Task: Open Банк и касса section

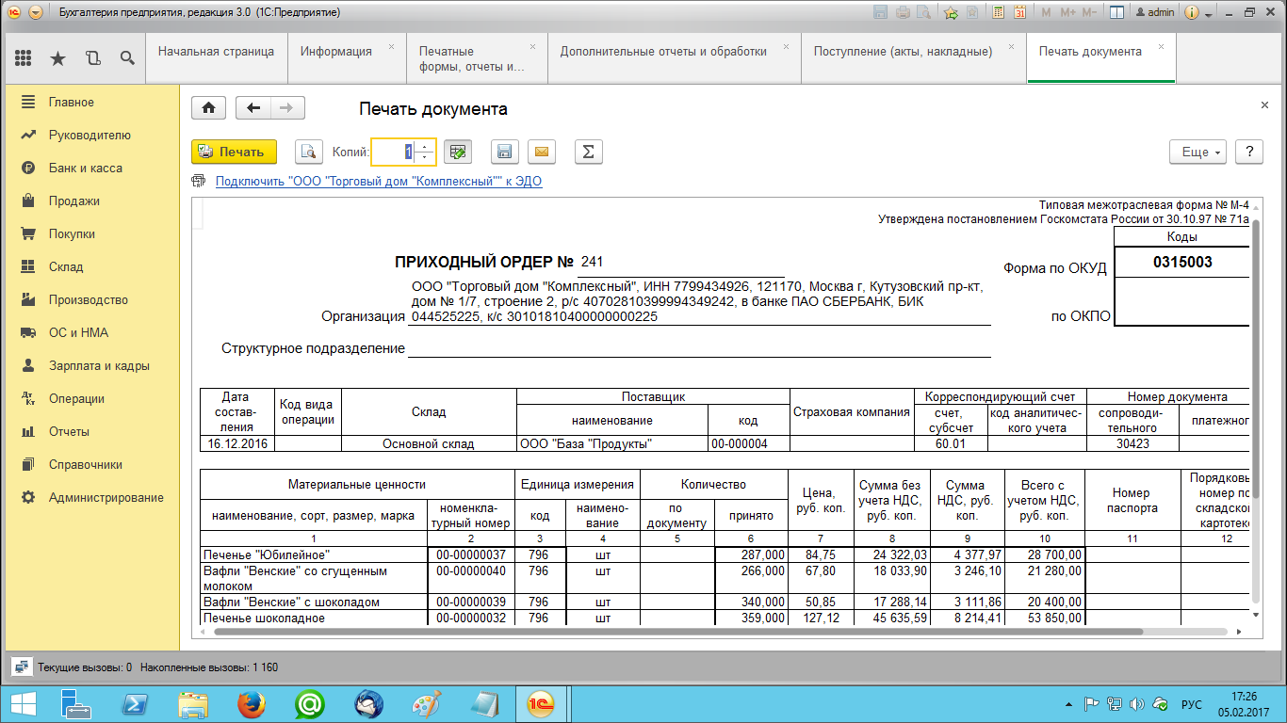Action: tap(92, 168)
